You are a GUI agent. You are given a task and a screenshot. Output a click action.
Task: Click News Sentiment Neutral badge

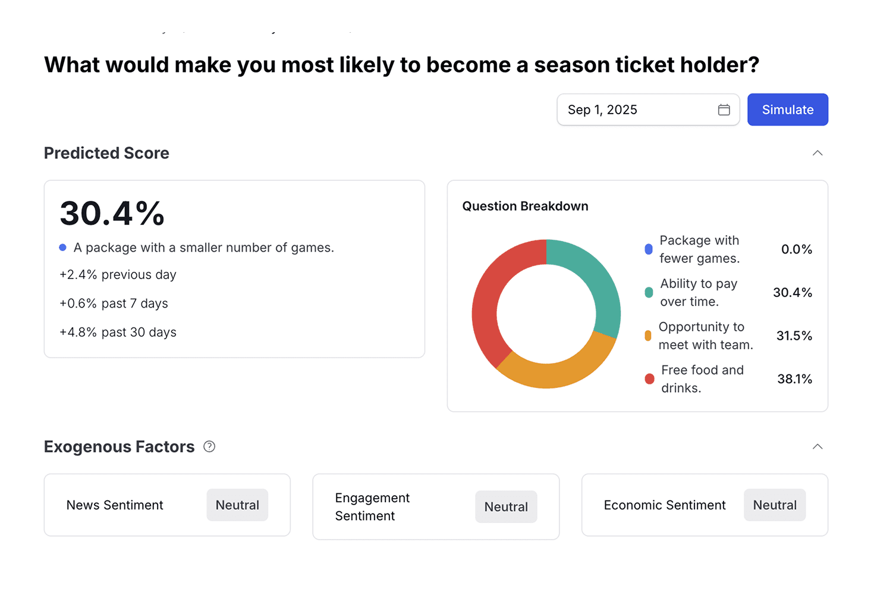(237, 505)
